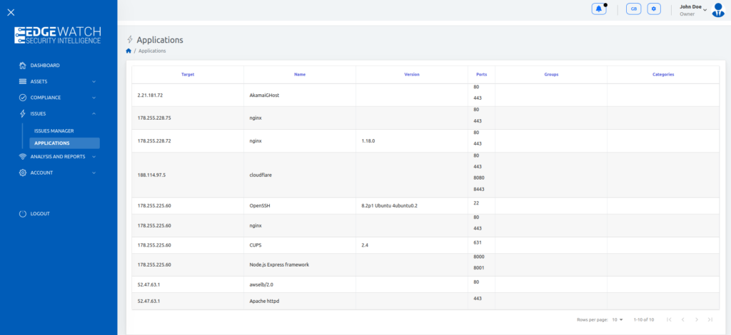The width and height of the screenshot is (731, 335).
Task: Open rows per page dropdown
Action: pos(617,319)
